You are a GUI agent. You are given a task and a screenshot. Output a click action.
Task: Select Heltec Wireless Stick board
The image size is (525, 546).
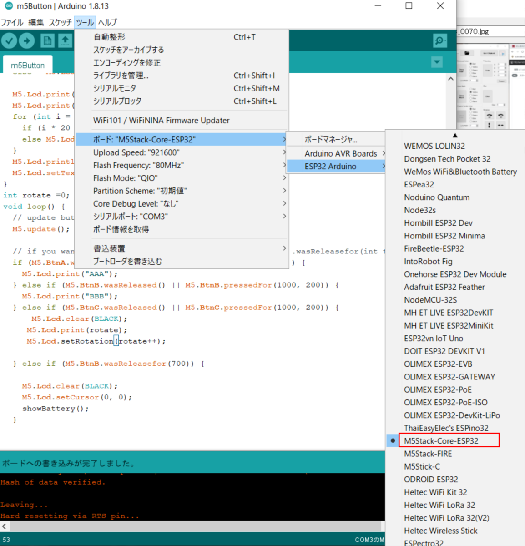tap(455, 531)
